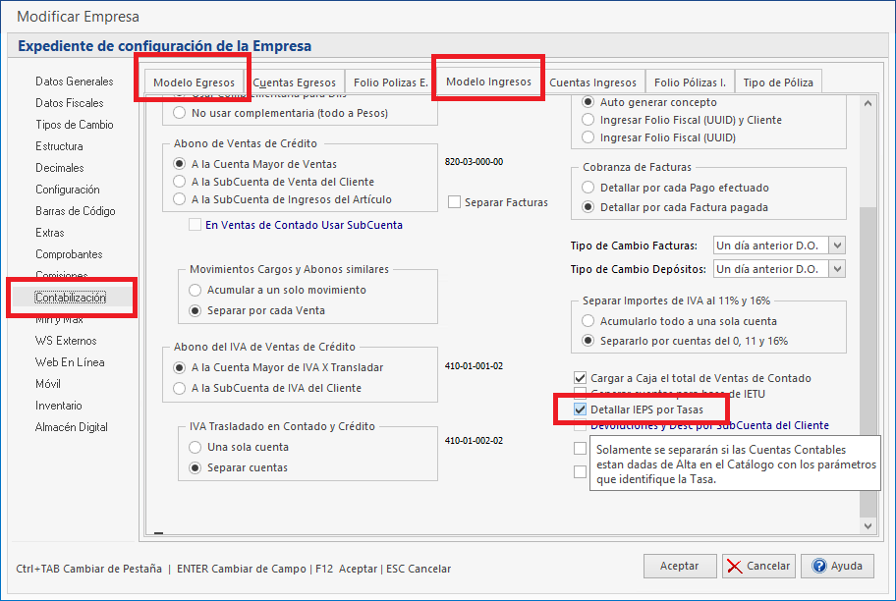The image size is (896, 601).
Task: Open the Tipo de Póliza tab
Action: [778, 82]
